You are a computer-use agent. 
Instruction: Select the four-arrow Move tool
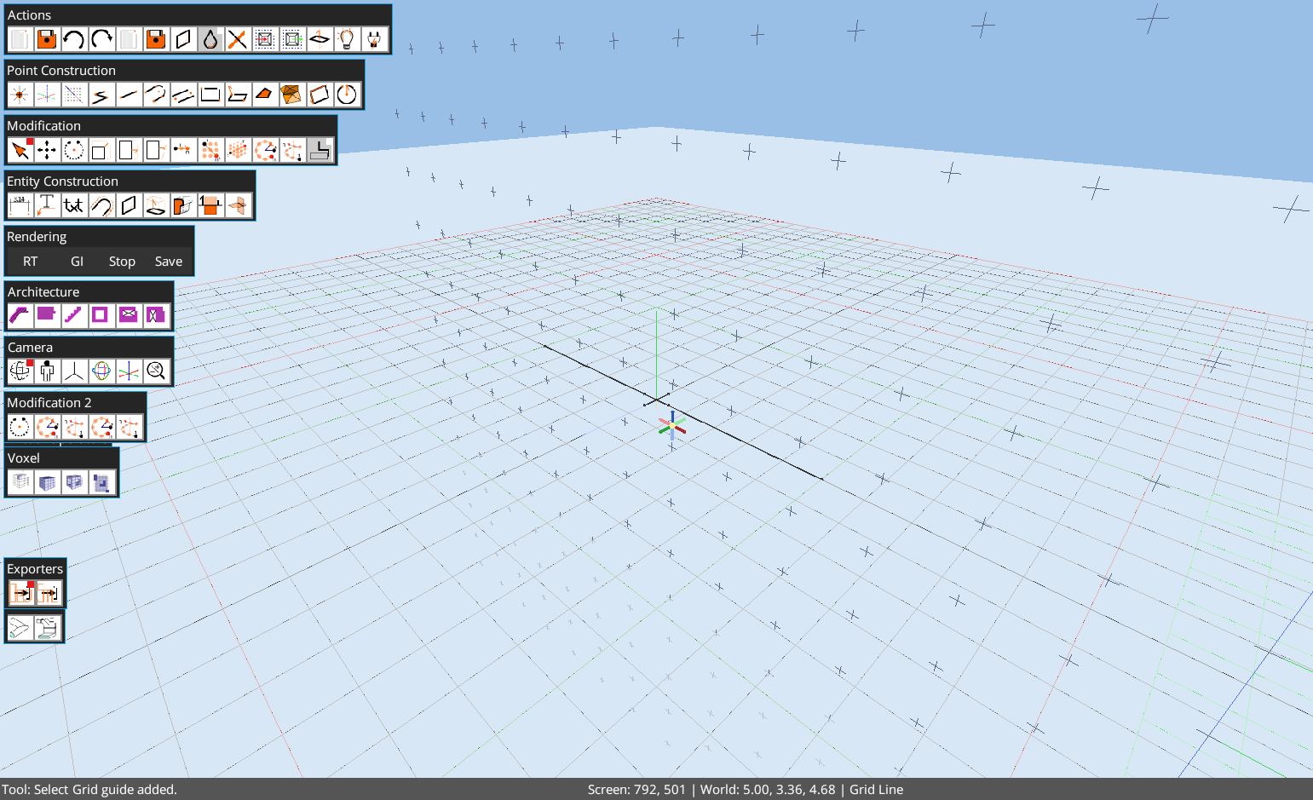pos(47,150)
